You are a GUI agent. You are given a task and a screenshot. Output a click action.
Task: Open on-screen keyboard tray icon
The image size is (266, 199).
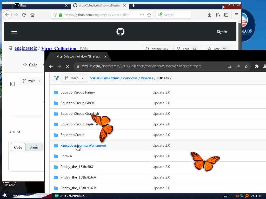coord(225,196)
